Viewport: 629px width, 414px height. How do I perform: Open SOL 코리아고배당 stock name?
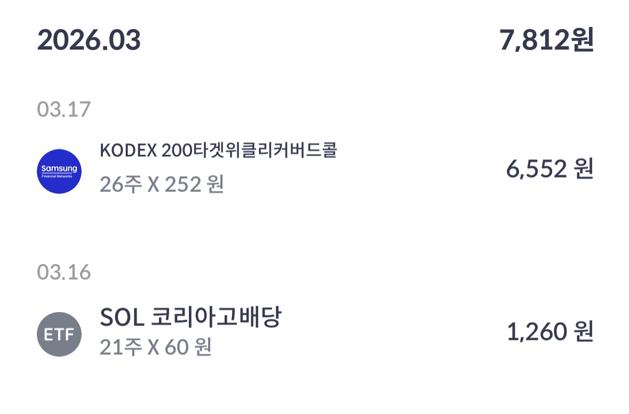tap(191, 317)
